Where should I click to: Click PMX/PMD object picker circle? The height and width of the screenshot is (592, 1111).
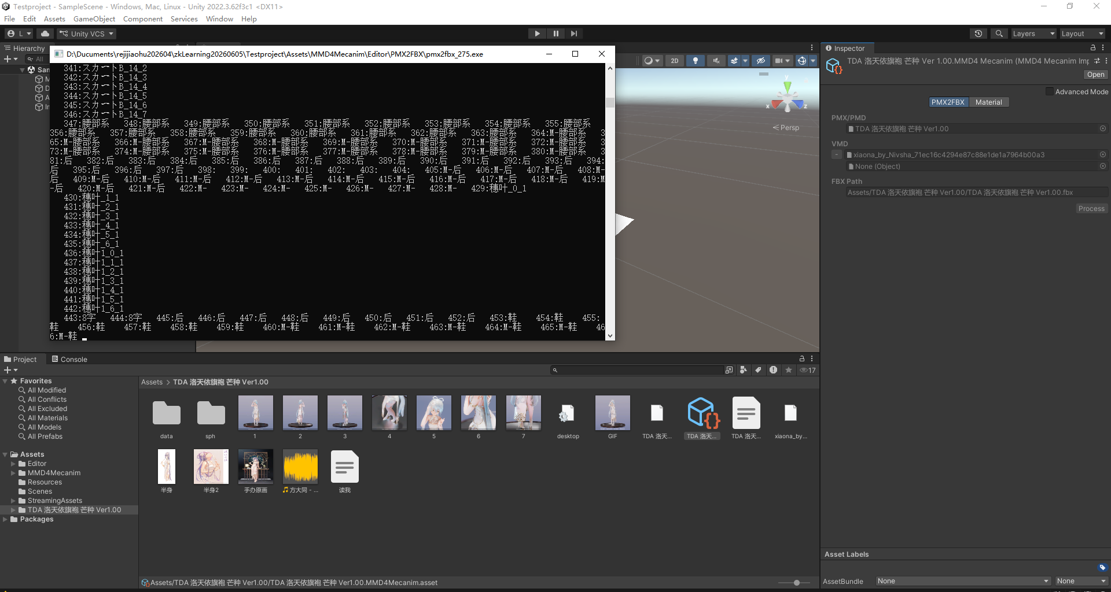(x=1103, y=129)
